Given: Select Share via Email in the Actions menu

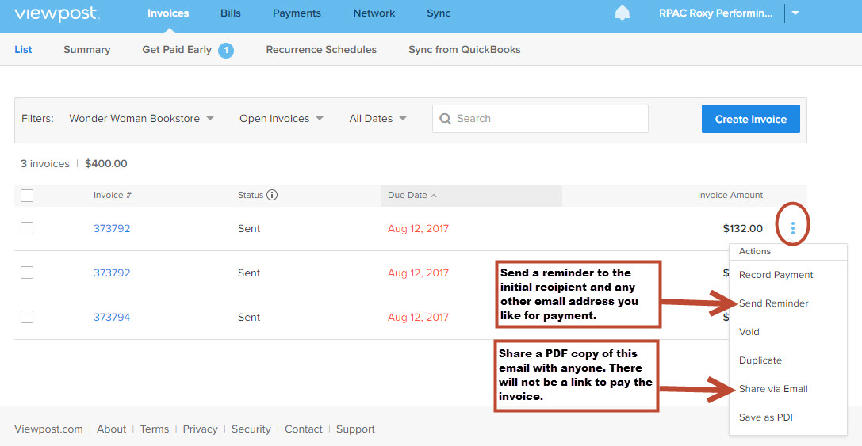Looking at the screenshot, I should pyautogui.click(x=773, y=389).
